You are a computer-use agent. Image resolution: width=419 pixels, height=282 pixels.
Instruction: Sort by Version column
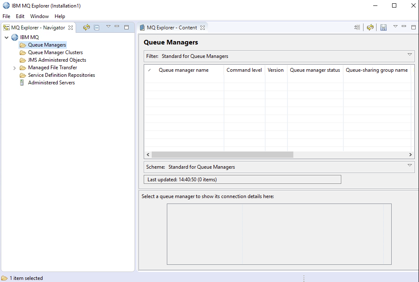pyautogui.click(x=276, y=70)
